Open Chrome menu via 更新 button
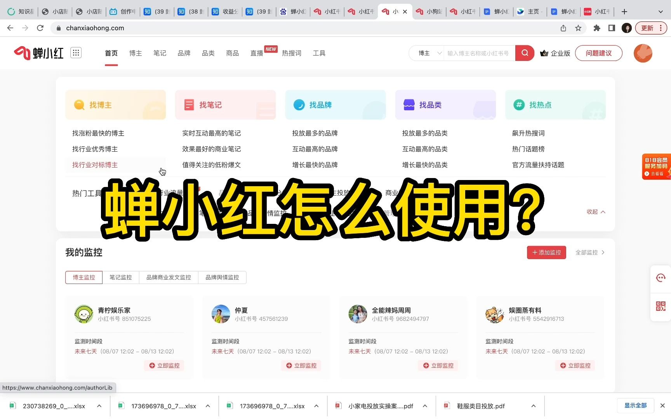This screenshot has width=671, height=419. 651,28
